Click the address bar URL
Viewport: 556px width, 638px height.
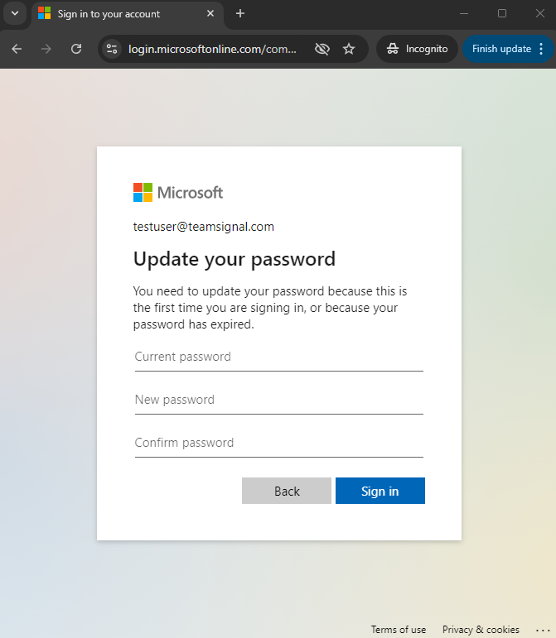(212, 49)
